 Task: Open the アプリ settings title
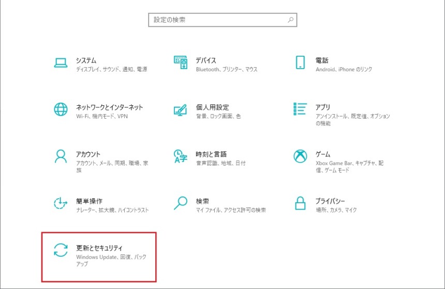pos(323,107)
